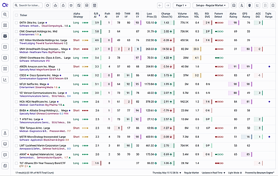The width and height of the screenshot is (278, 176).
Task: Click the save-disk icon right of Setups
Action: coord(234,5)
